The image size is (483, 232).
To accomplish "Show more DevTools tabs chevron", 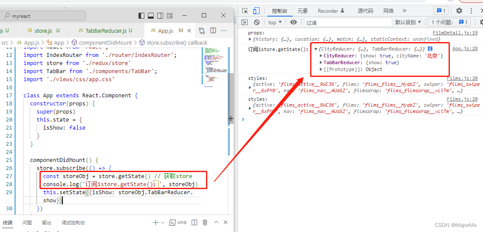I will [404, 11].
